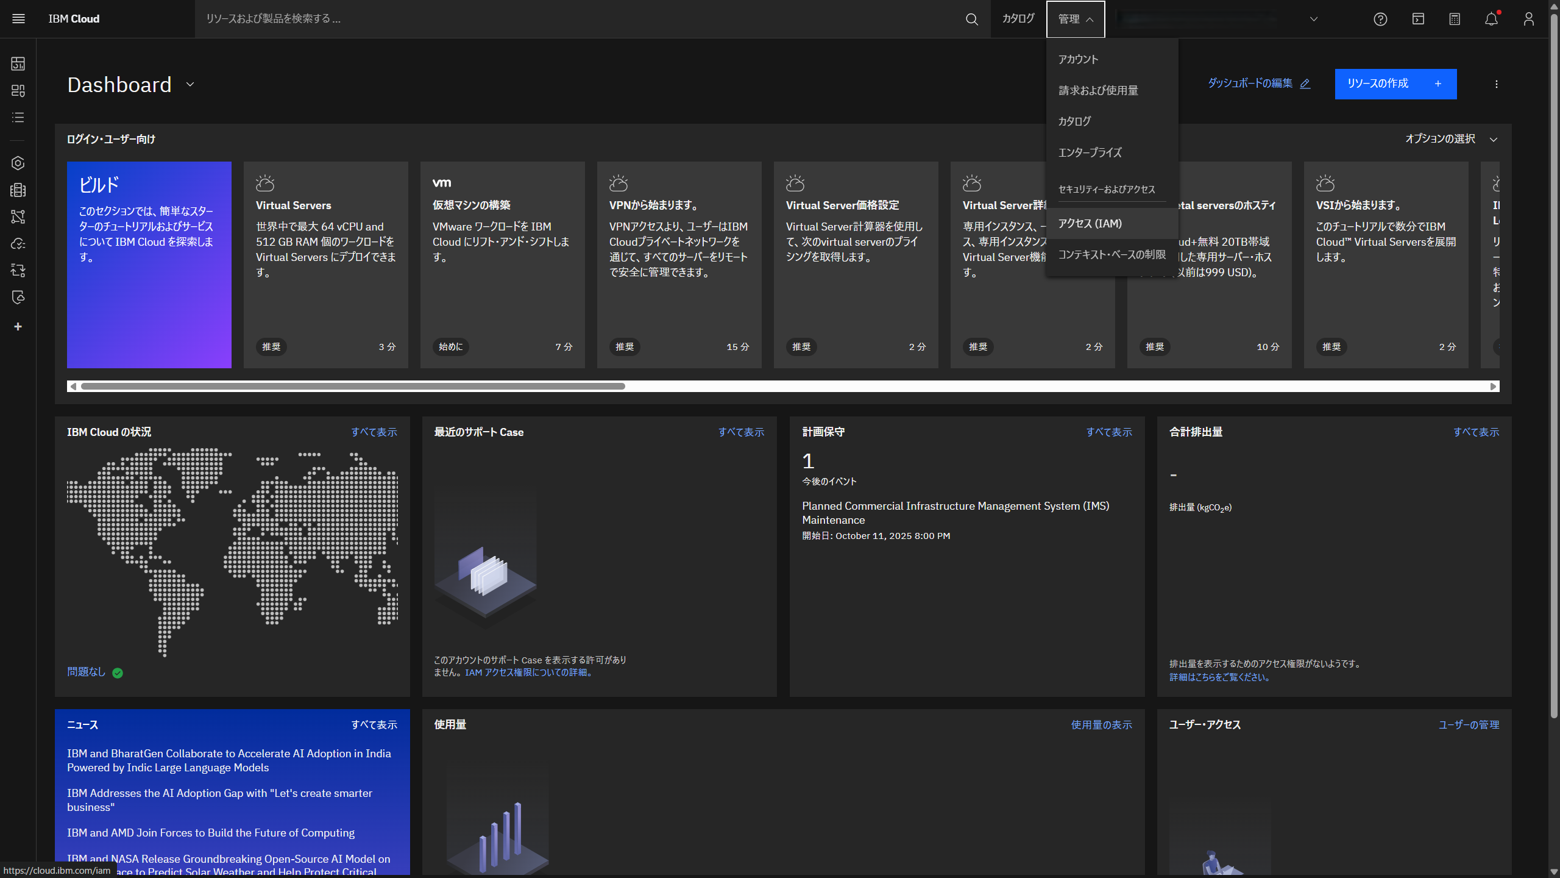
Task: Open the notifications bell with red badge
Action: (x=1491, y=19)
